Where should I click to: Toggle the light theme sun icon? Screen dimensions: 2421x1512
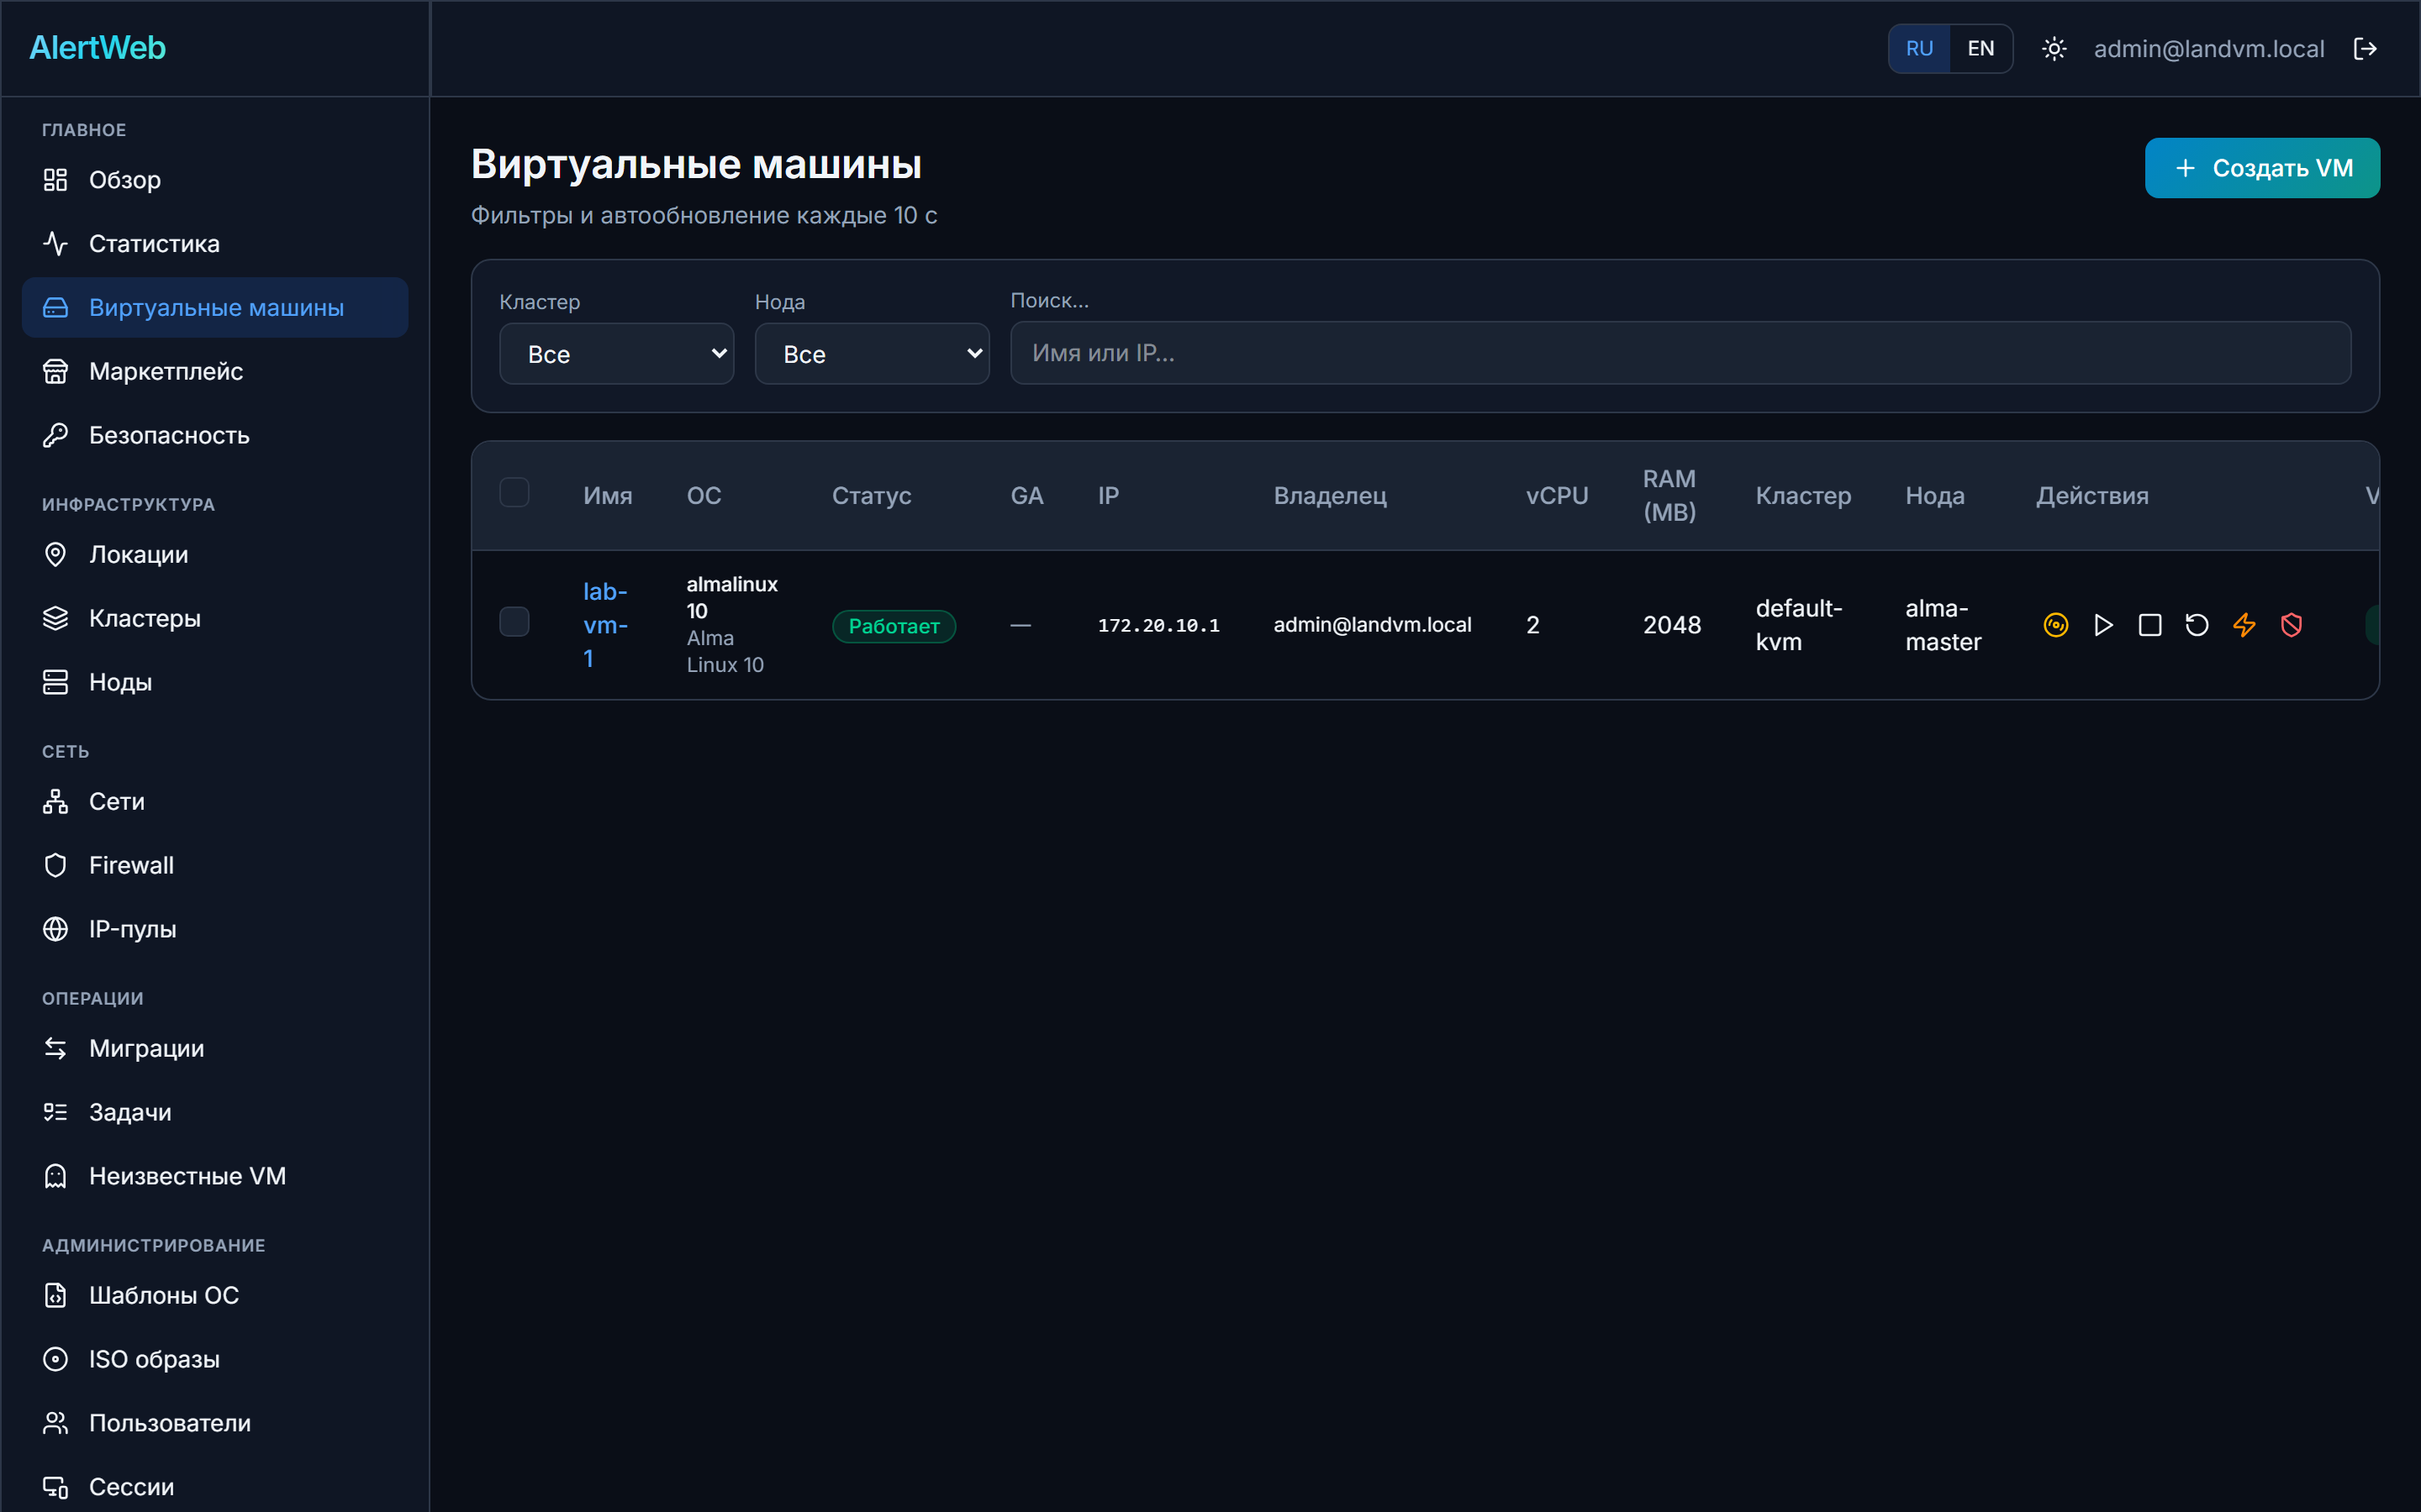point(2054,49)
